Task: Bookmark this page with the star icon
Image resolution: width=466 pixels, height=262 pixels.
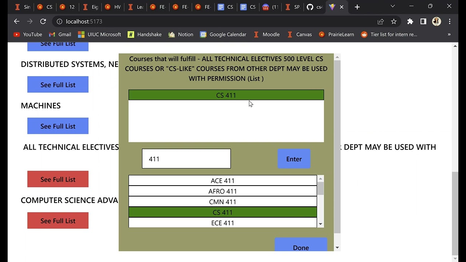Action: [394, 21]
